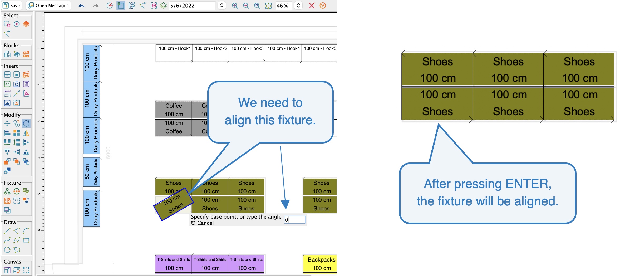Viewport: 620px width, 276px height.
Task: Click the camera icon in Insert group
Action: click(17, 84)
